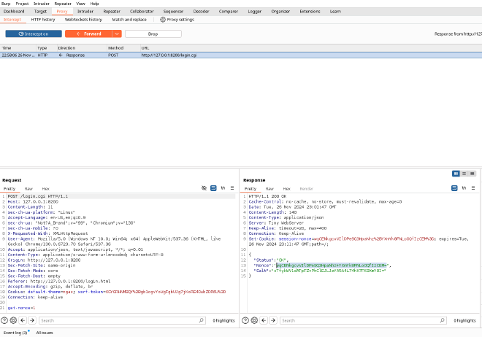This screenshot has height=337, width=482.
Task: Drop the intercepted message
Action: point(153,34)
